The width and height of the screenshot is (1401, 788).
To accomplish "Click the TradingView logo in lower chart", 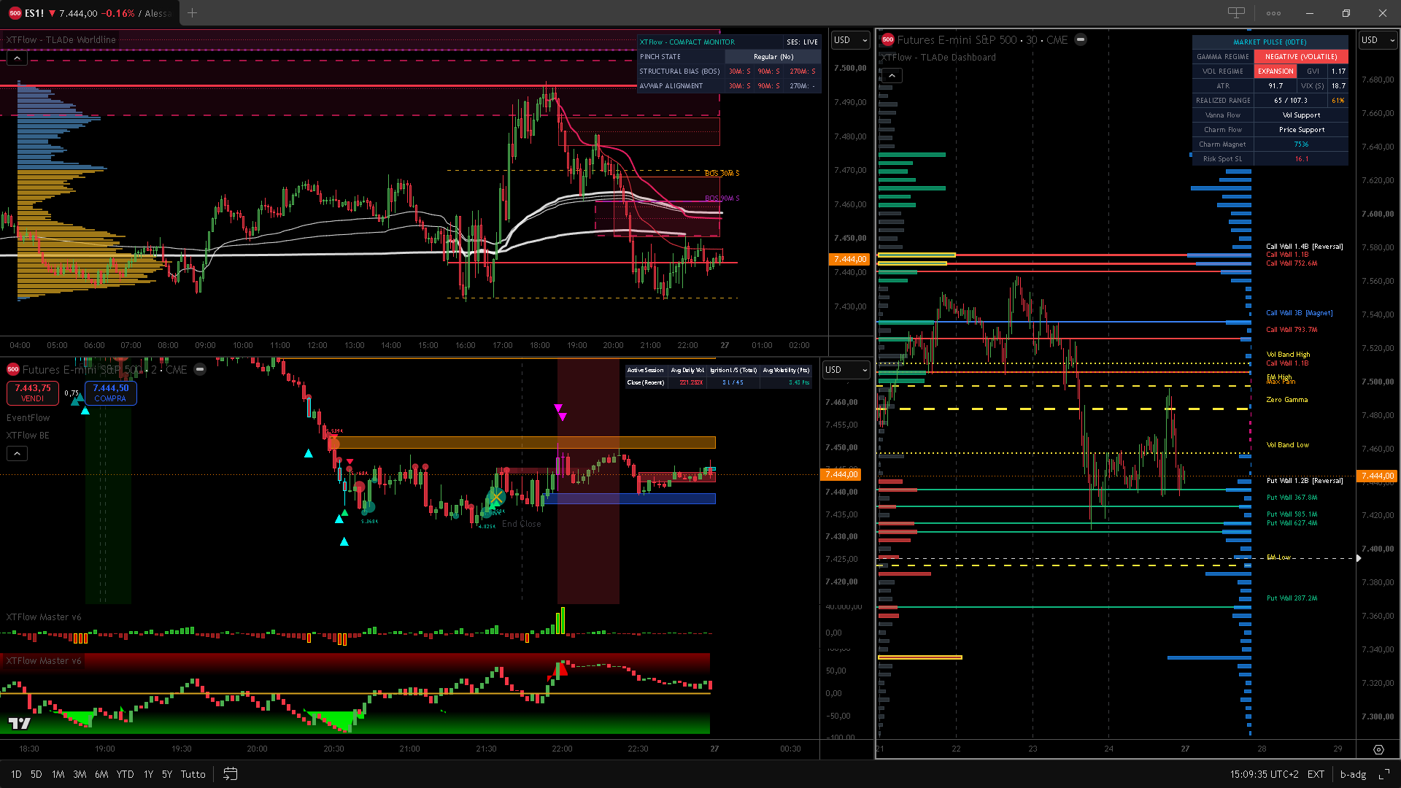I will 20,723.
